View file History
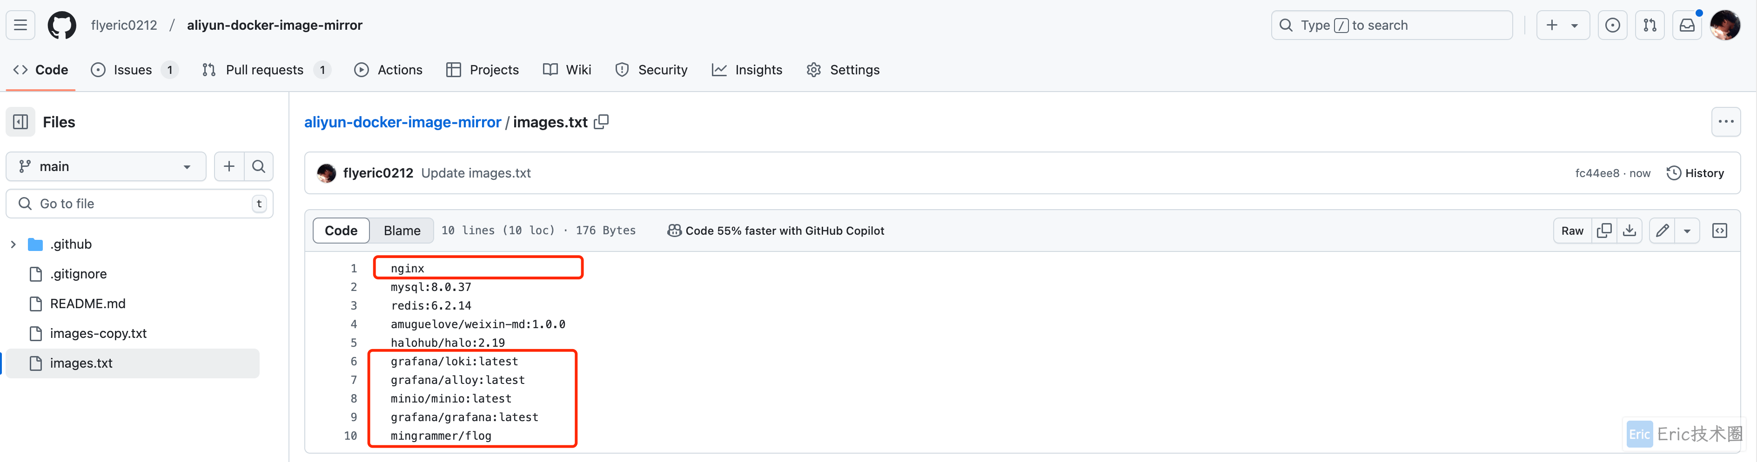Screen dimensions: 1757x462 pyautogui.click(x=1695, y=173)
